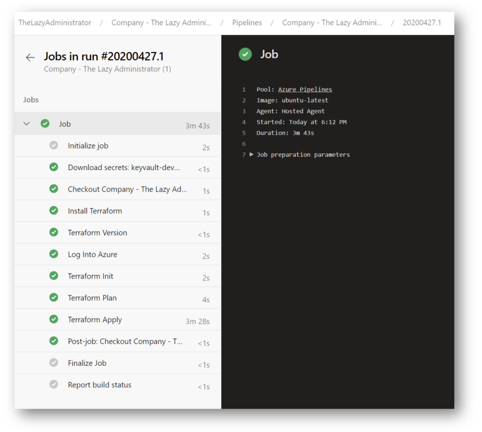Open first Company - The Lazy Admini... breadcrumb
Viewport: 482px width, 432px height.
point(161,23)
